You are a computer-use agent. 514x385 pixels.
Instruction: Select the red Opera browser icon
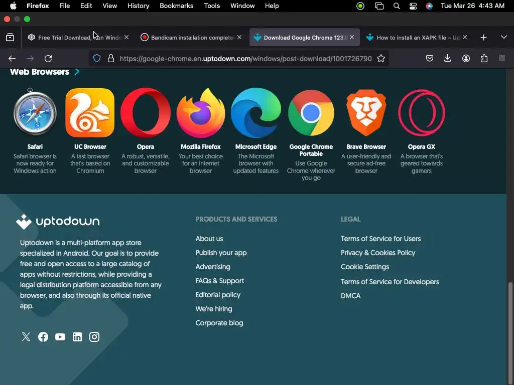(x=145, y=112)
